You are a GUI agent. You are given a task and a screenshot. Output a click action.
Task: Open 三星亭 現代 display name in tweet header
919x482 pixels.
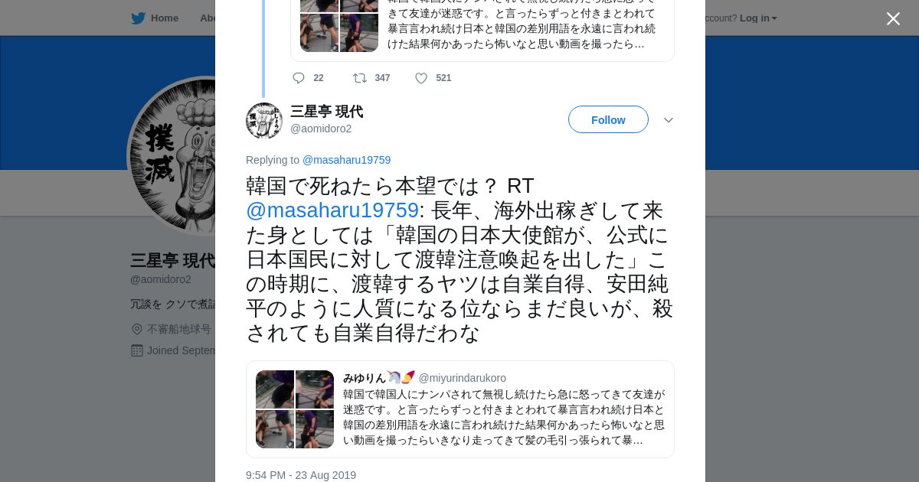point(326,112)
